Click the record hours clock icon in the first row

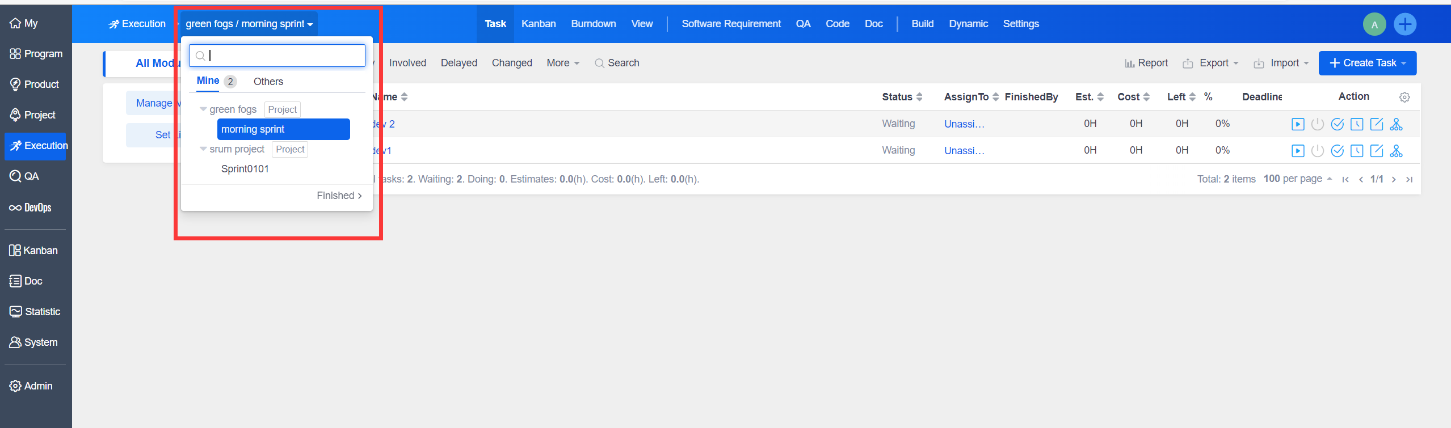(1357, 124)
